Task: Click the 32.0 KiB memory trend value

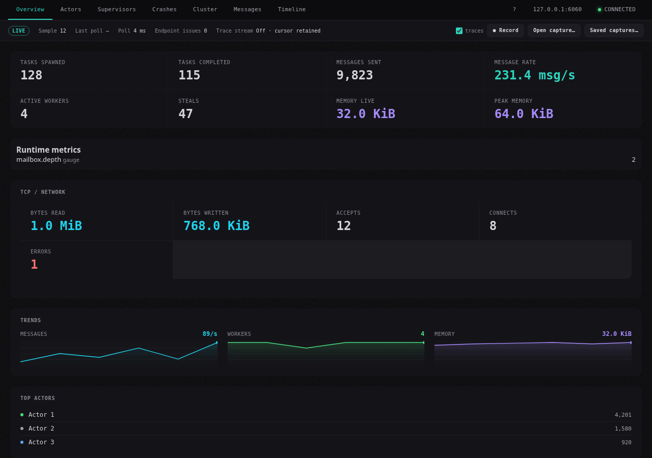Action: (617, 334)
